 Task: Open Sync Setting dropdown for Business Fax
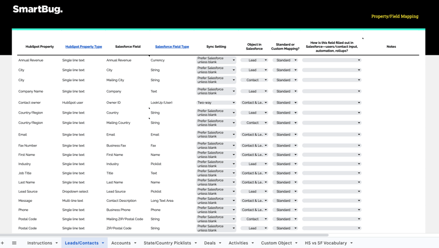pyautogui.click(x=216, y=145)
